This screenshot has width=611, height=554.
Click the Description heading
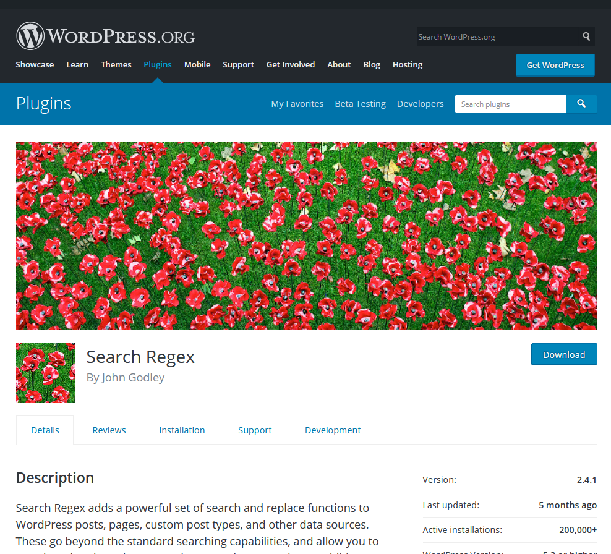(x=55, y=478)
